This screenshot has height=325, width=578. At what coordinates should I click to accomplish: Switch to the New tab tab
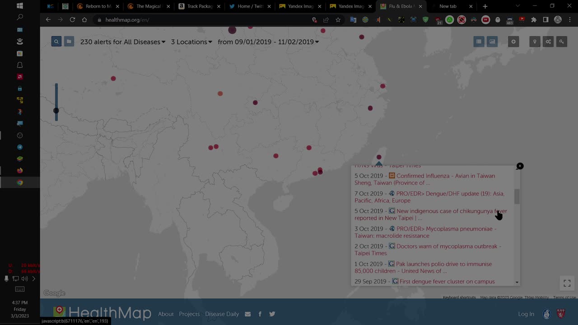click(452, 6)
